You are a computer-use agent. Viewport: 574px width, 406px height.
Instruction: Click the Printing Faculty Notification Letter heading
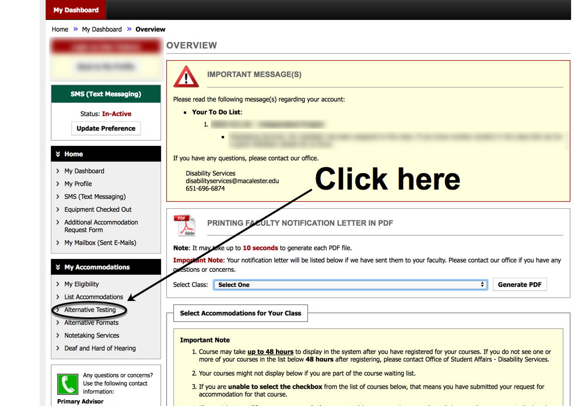(300, 223)
